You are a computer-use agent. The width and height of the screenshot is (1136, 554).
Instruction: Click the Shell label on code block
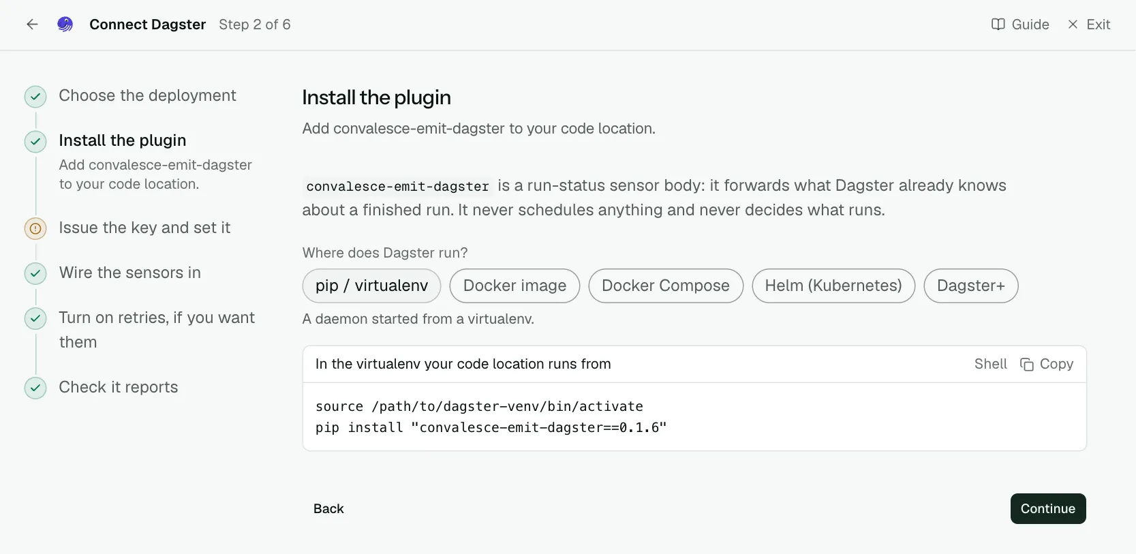point(991,365)
